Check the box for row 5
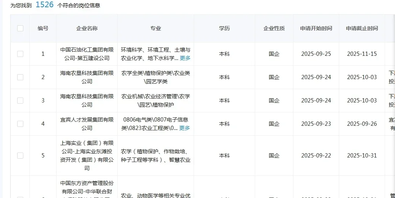The image size is (395, 198). pos(20,156)
